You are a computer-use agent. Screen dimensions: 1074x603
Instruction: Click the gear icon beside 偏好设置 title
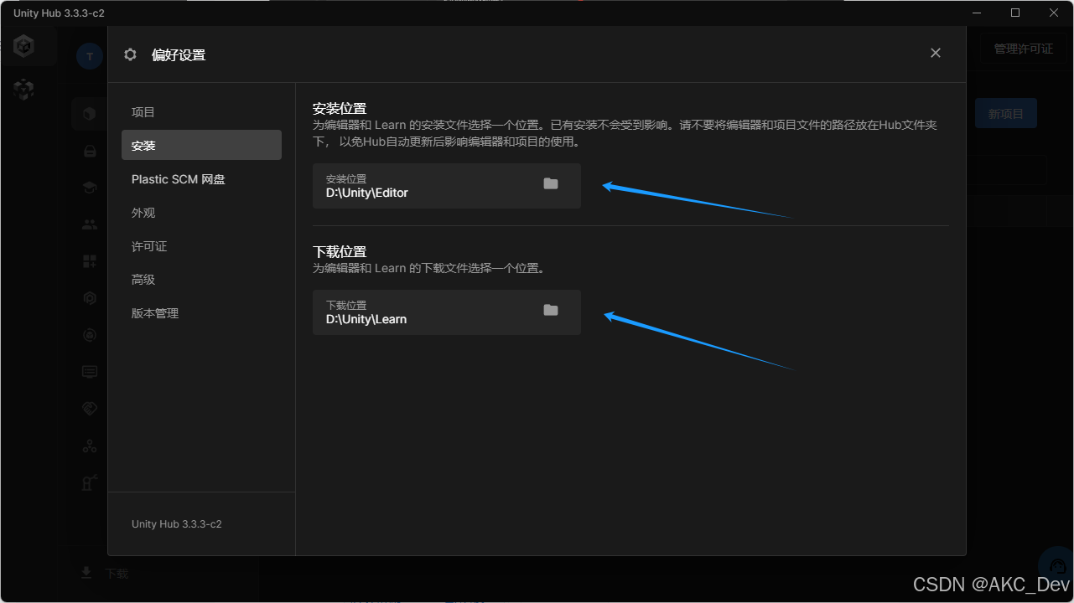click(130, 54)
